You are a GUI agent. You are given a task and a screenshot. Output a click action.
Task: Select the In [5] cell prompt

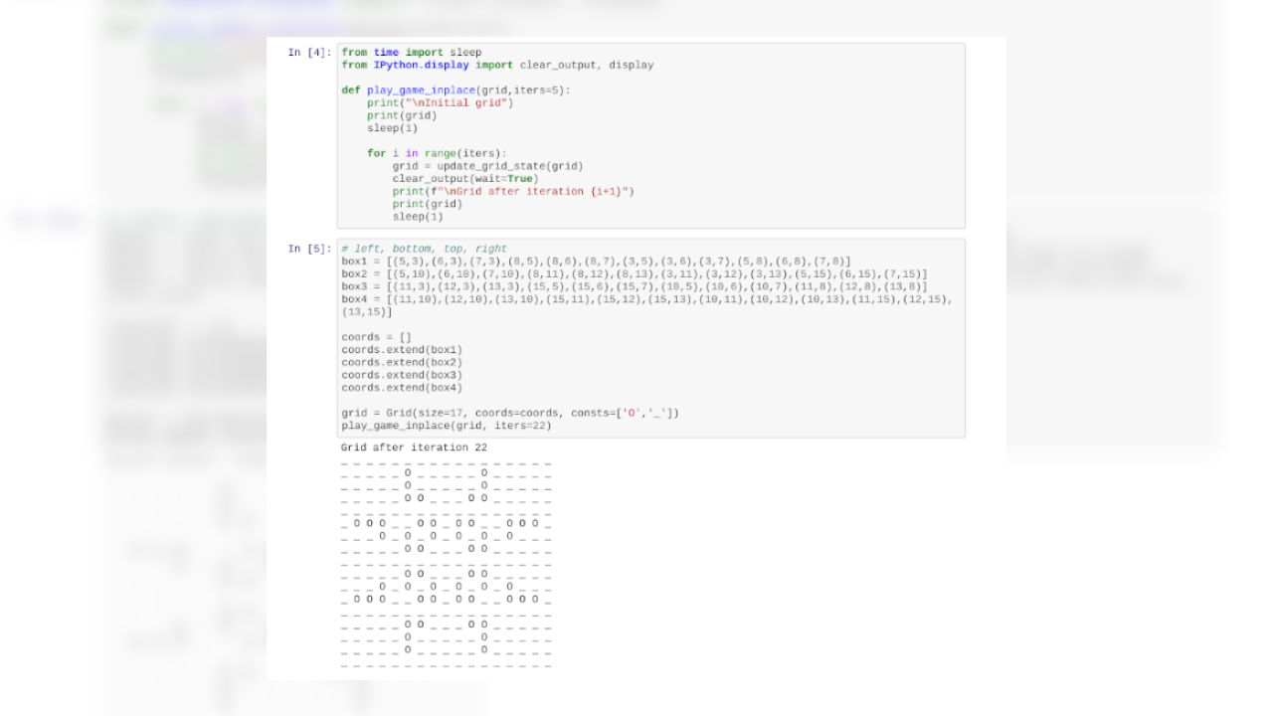pos(309,249)
